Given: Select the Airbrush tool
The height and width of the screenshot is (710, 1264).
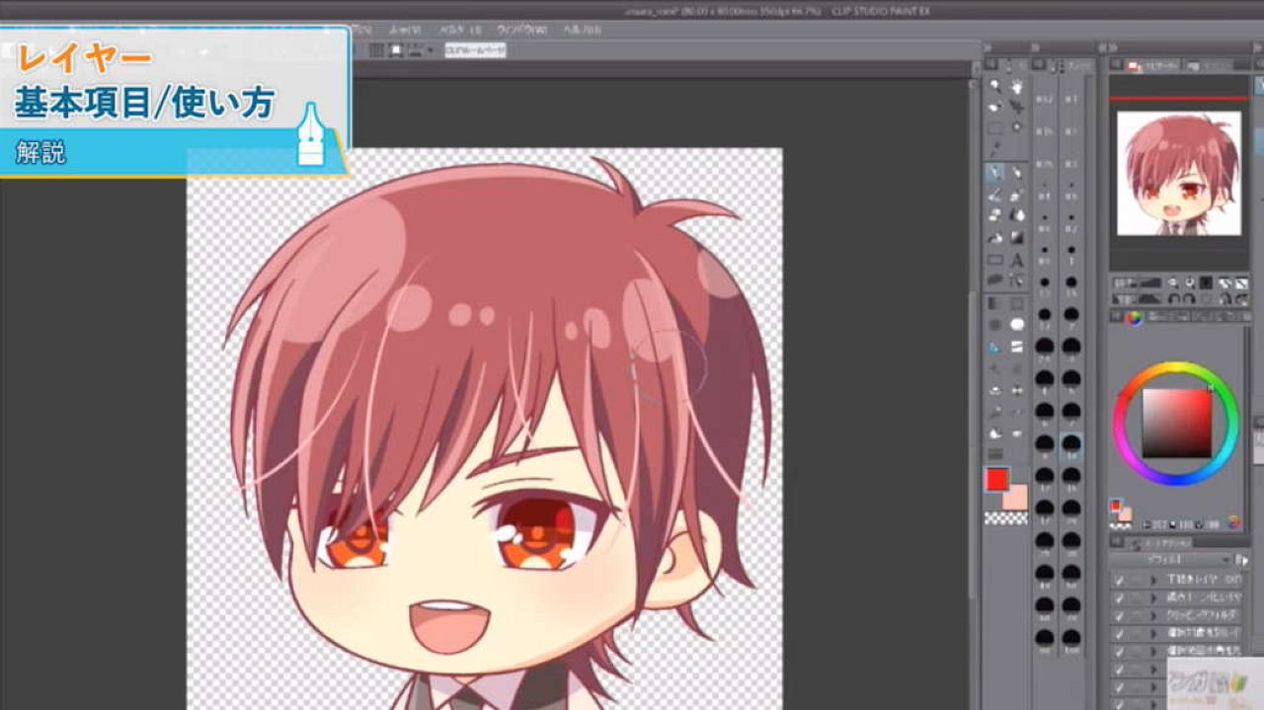Looking at the screenshot, I should [x=1017, y=195].
